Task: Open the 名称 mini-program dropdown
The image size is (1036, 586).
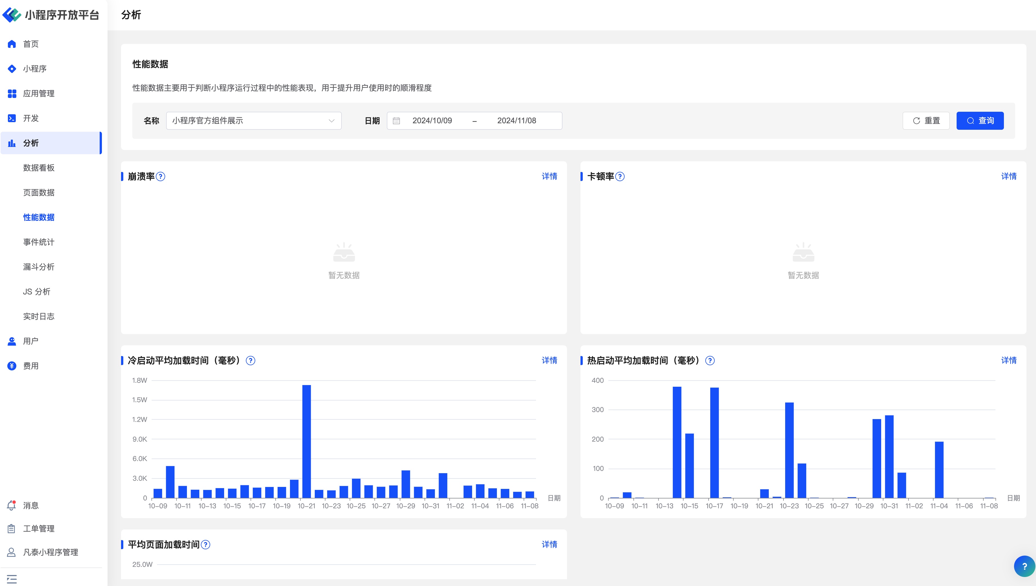Action: [254, 121]
